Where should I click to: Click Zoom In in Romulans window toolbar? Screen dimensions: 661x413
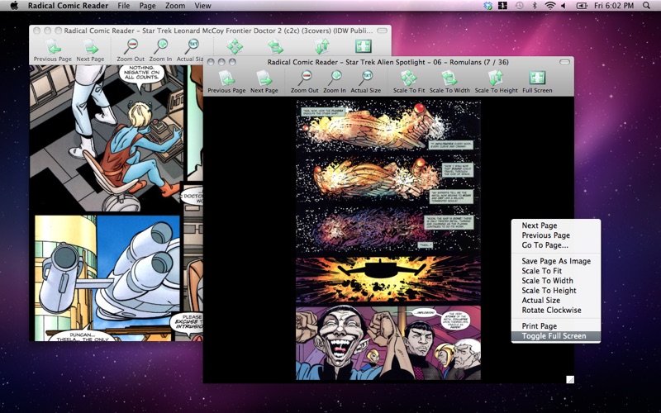335,82
